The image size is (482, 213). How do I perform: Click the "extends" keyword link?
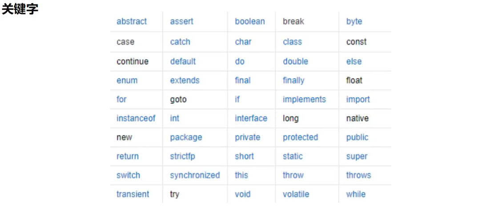pyautogui.click(x=185, y=80)
